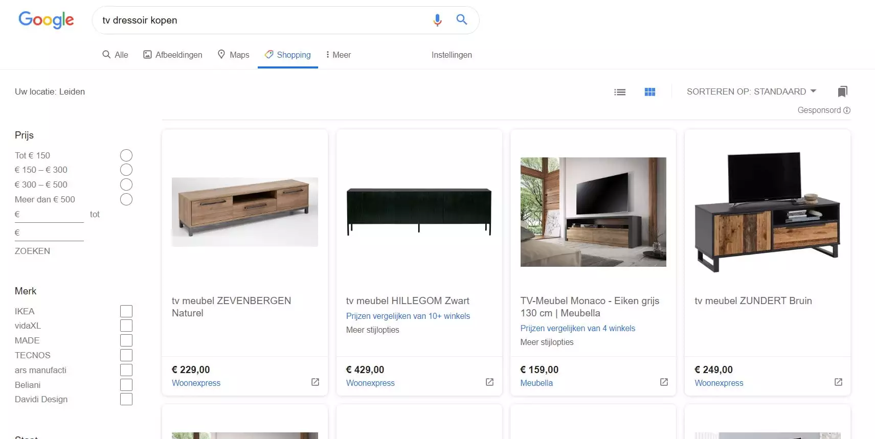Open saved items bookmark icon
The image size is (875, 439).
click(x=843, y=91)
